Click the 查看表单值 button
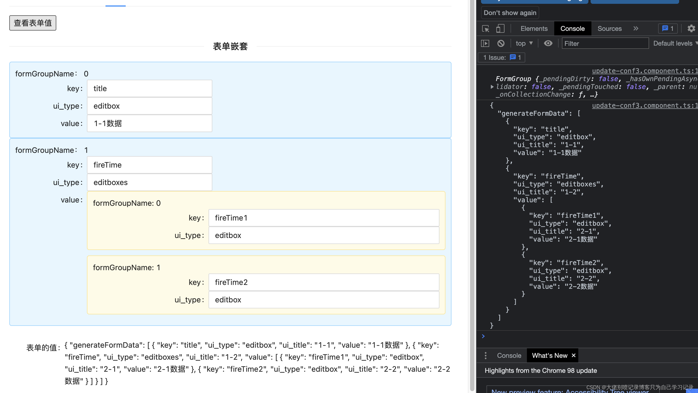The image size is (698, 393). pyautogui.click(x=33, y=23)
